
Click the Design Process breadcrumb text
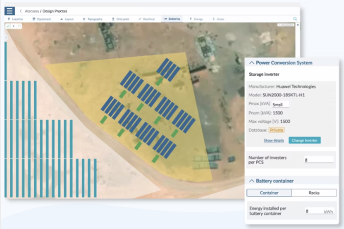point(54,11)
